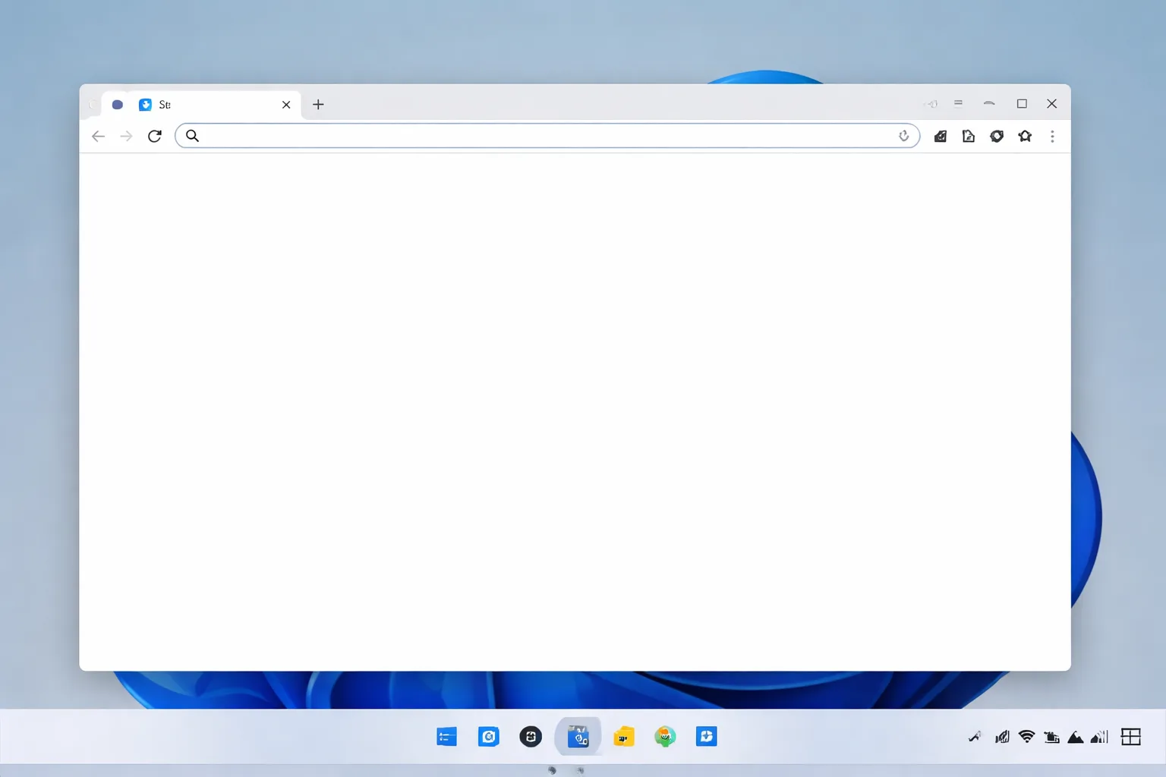This screenshot has height=777, width=1166.
Task: Open the green round chat app in taskbar
Action: (x=665, y=736)
